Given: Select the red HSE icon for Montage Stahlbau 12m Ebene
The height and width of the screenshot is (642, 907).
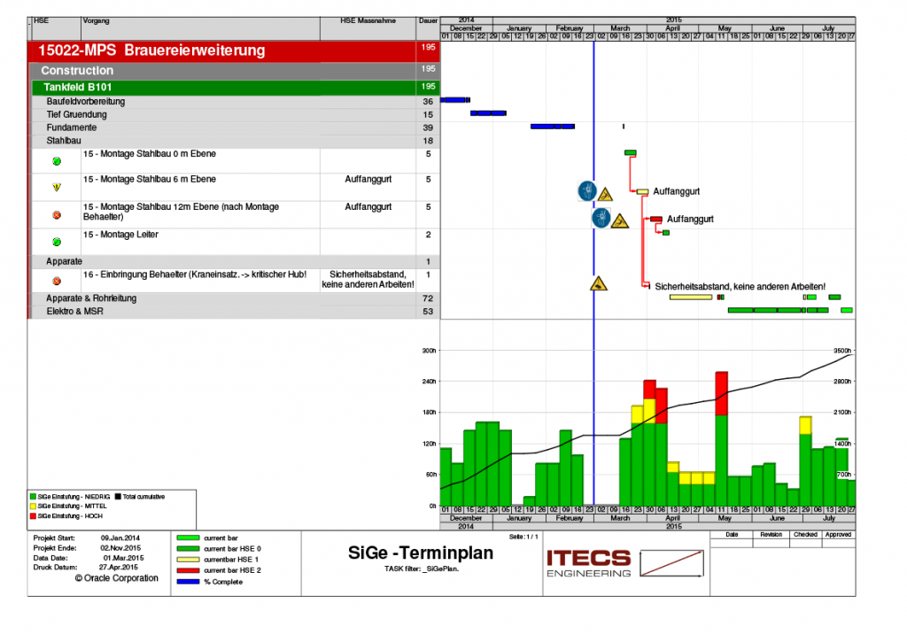Looking at the screenshot, I should [55, 213].
